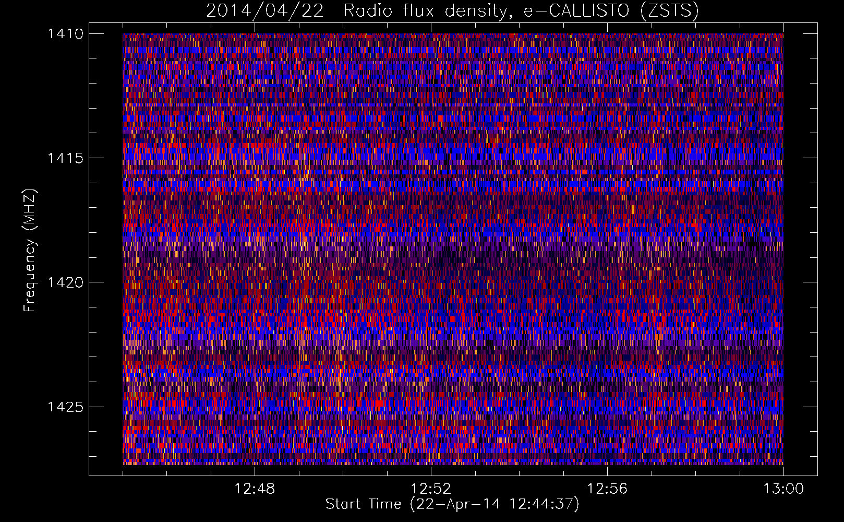Viewport: 844px width, 522px height.
Task: Click the '12:52' time axis label
Action: (431, 489)
